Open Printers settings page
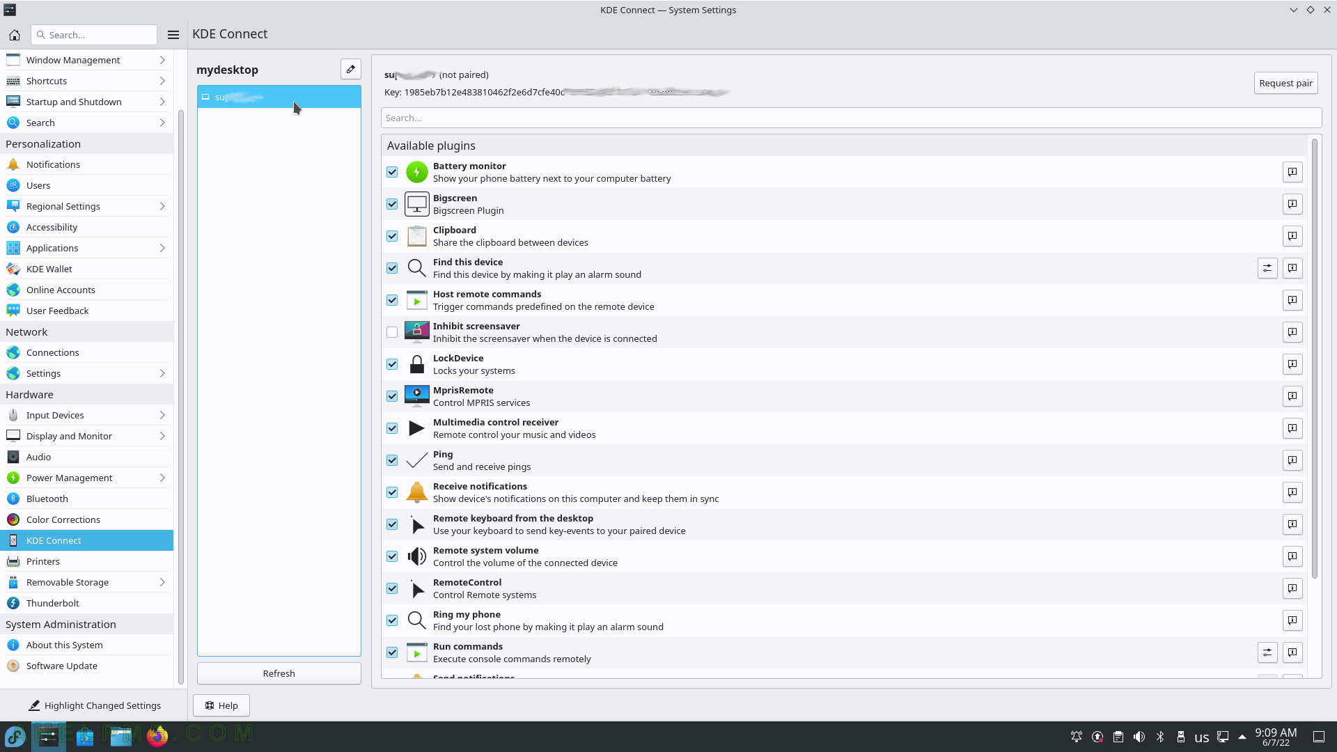The image size is (1337, 752). point(86,561)
